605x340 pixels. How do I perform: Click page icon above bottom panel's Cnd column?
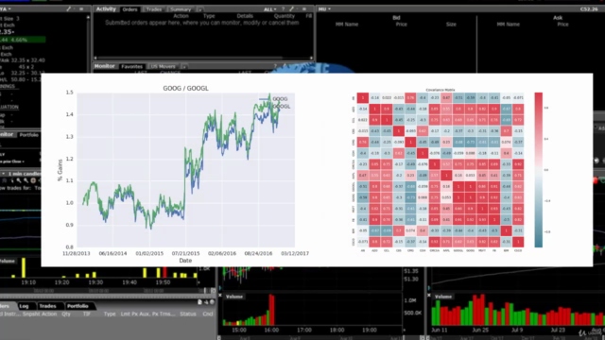pyautogui.click(x=199, y=302)
